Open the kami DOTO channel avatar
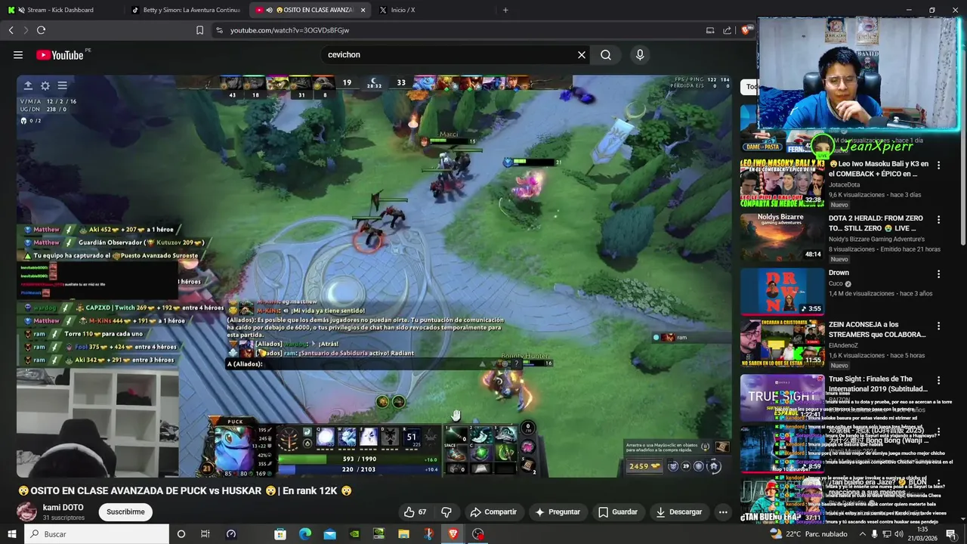Screen dimensions: 967x544 [26, 512]
